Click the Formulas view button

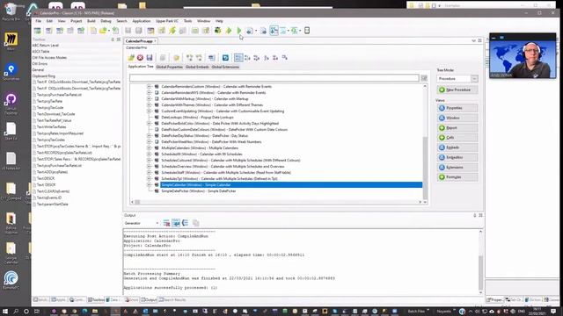coord(457,177)
